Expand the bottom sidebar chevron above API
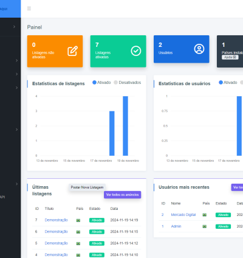Screen dimensions: 243x258 16,184
